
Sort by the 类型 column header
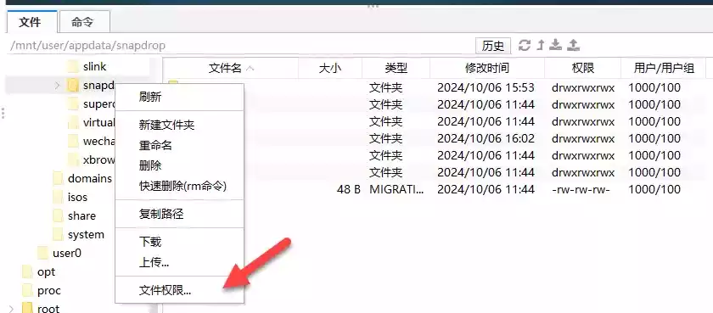[396, 69]
